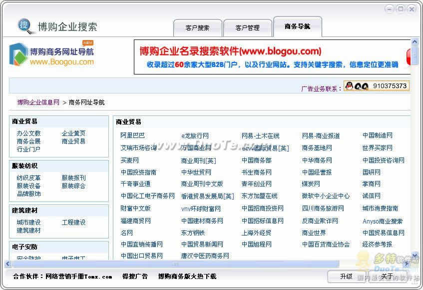This screenshot has height=290, width=423.
Task: Open the 博购商务版火热下载 link
Action: pos(187,276)
